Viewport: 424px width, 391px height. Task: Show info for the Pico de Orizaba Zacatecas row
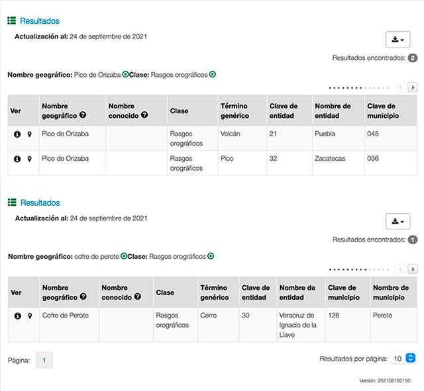pyautogui.click(x=17, y=159)
